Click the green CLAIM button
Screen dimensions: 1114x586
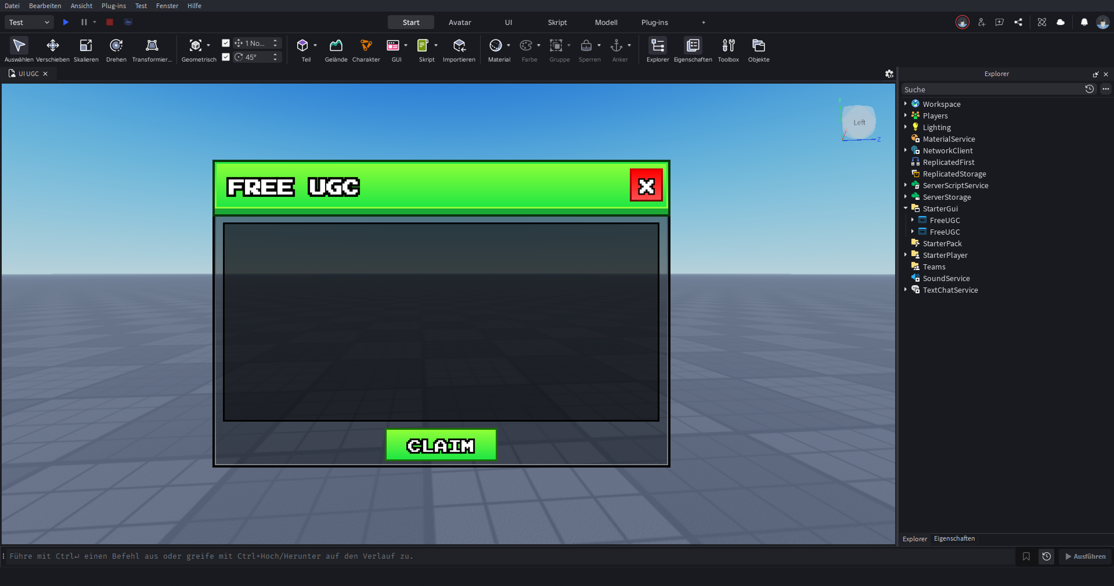pos(441,445)
